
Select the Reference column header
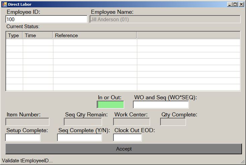[x=95, y=35]
